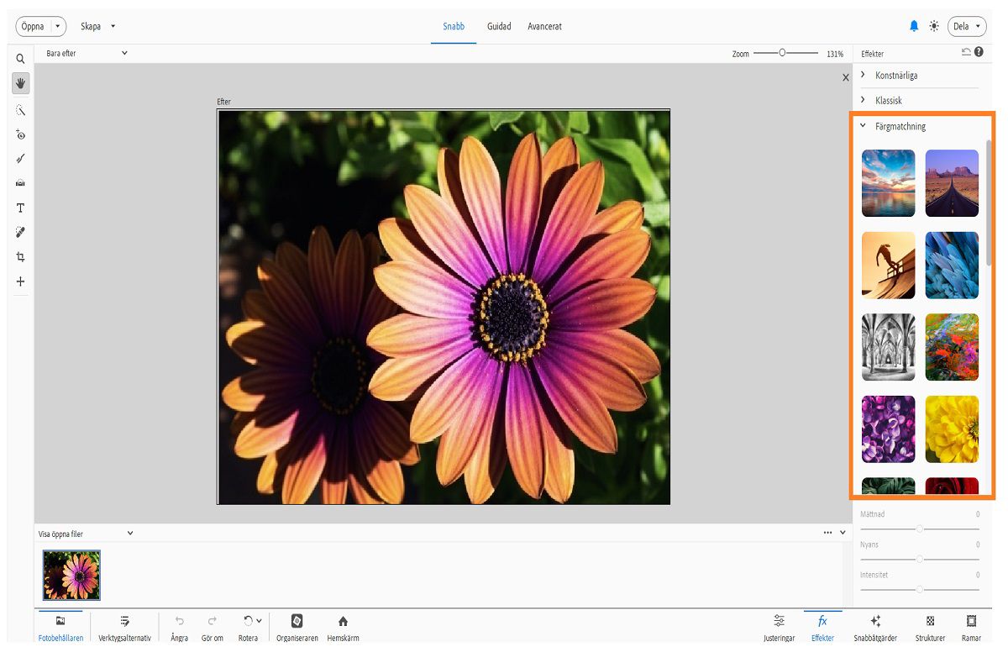Click the Mättnad slider handle

coord(920,529)
